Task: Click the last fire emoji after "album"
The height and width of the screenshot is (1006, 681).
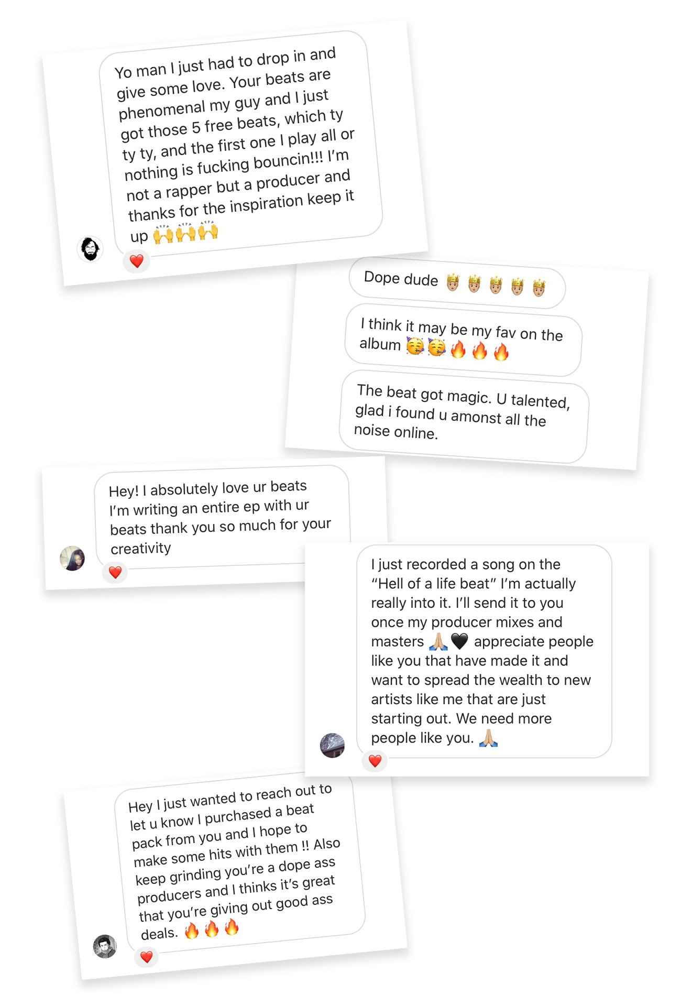Action: (501, 352)
